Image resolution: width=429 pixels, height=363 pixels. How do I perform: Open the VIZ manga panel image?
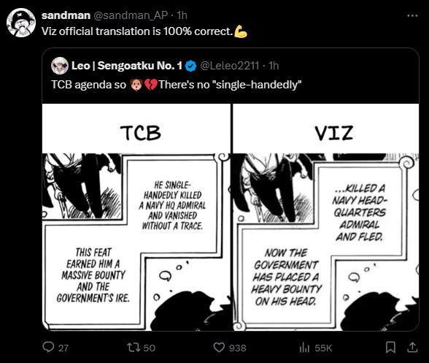pos(326,217)
